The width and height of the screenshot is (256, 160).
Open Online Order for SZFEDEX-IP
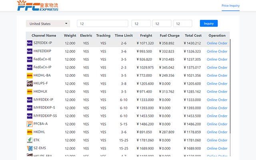tap(217, 43)
